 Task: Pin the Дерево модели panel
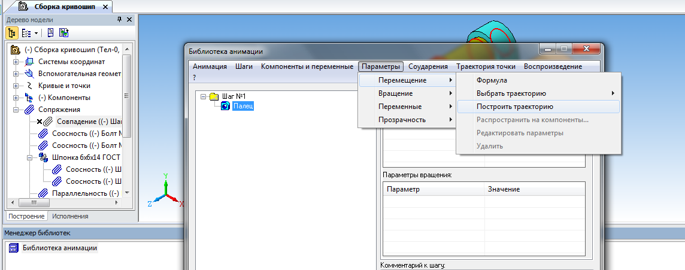(120, 20)
